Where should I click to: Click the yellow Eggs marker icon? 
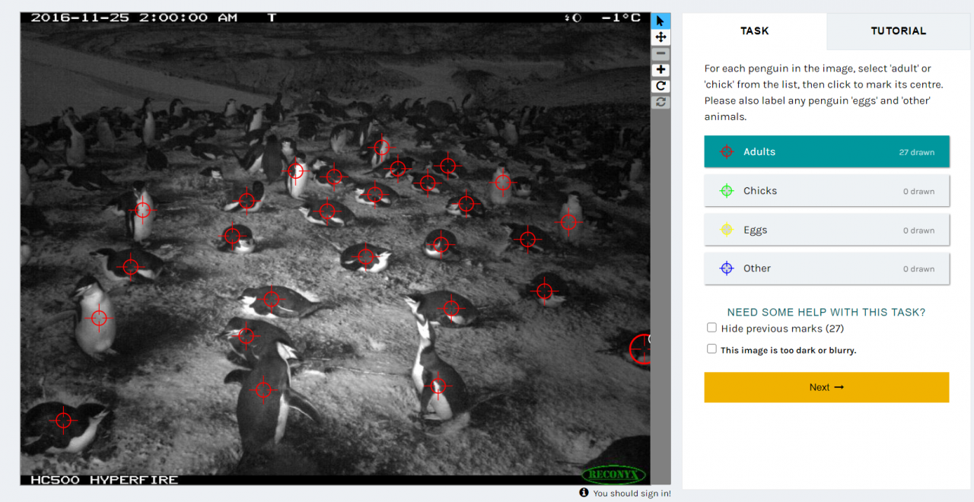click(727, 230)
